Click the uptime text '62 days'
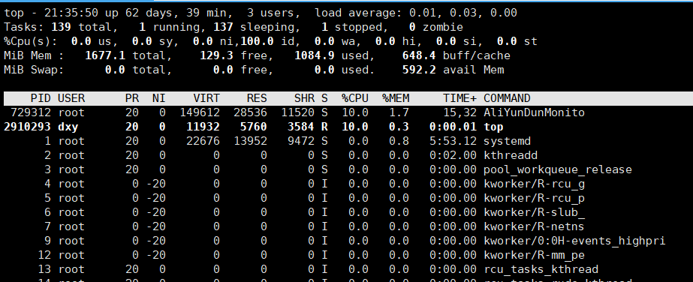Viewport: 693px width, 282px height. click(x=149, y=13)
